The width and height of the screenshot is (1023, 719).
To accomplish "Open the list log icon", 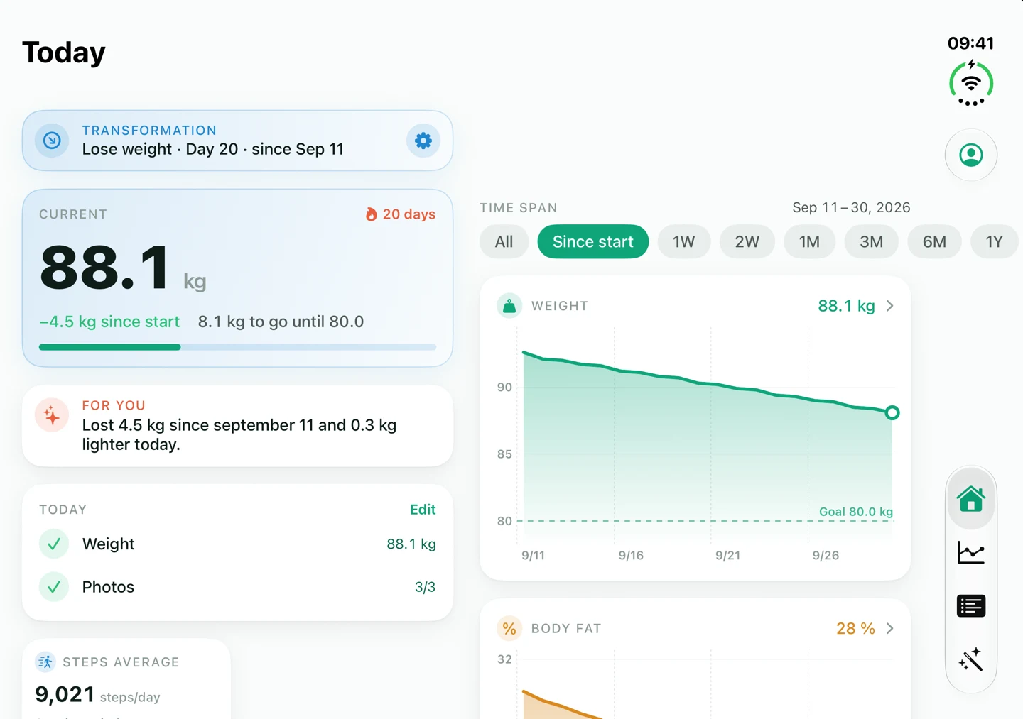I will tap(971, 605).
